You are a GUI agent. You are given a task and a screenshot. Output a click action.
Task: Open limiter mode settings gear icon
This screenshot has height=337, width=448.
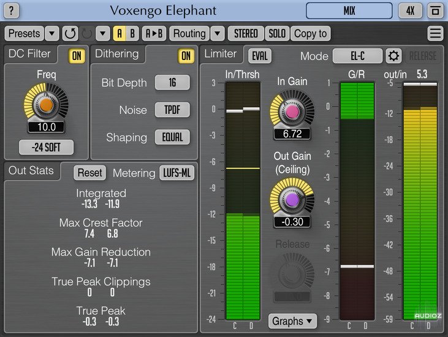click(393, 56)
